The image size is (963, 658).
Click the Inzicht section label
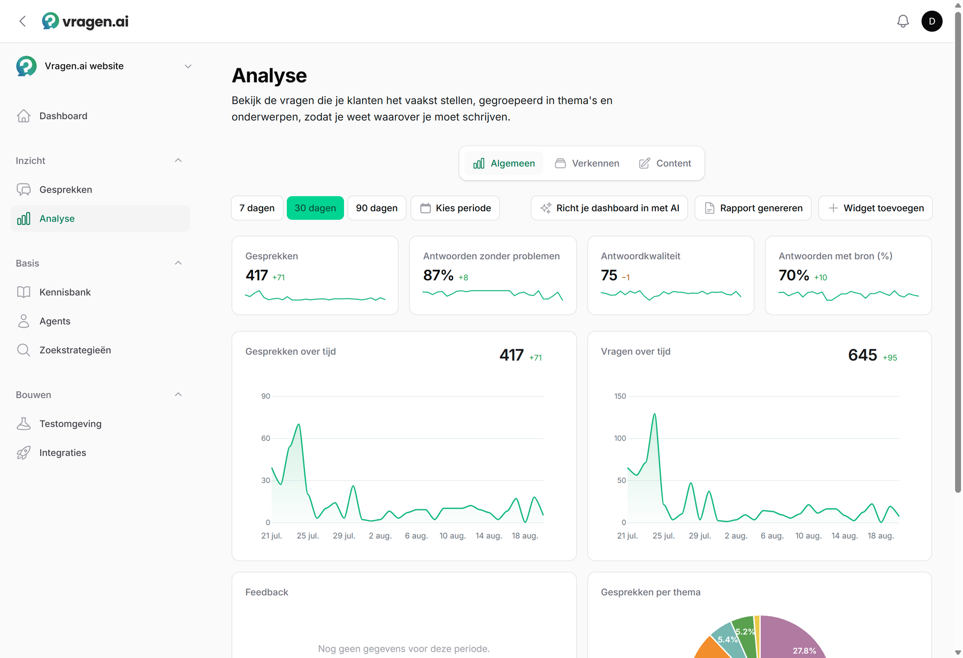pyautogui.click(x=30, y=160)
